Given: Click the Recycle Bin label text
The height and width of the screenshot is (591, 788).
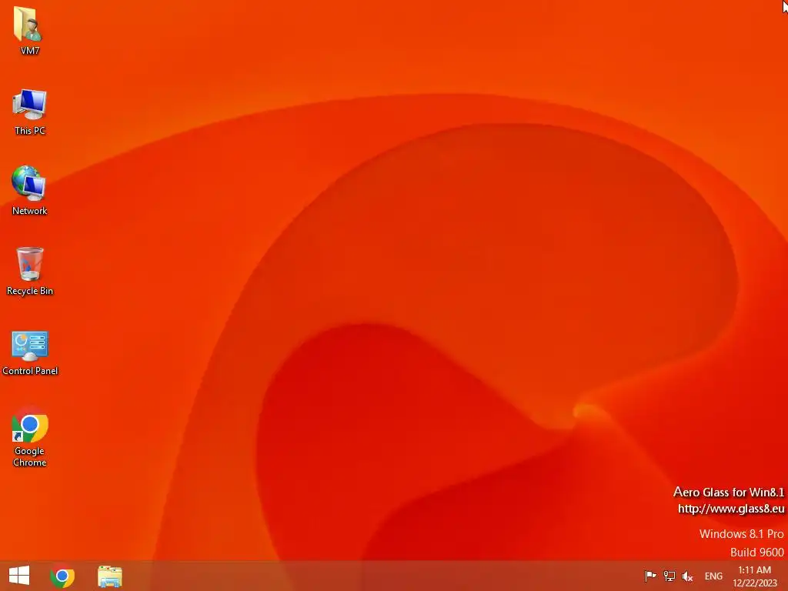Looking at the screenshot, I should coord(30,291).
